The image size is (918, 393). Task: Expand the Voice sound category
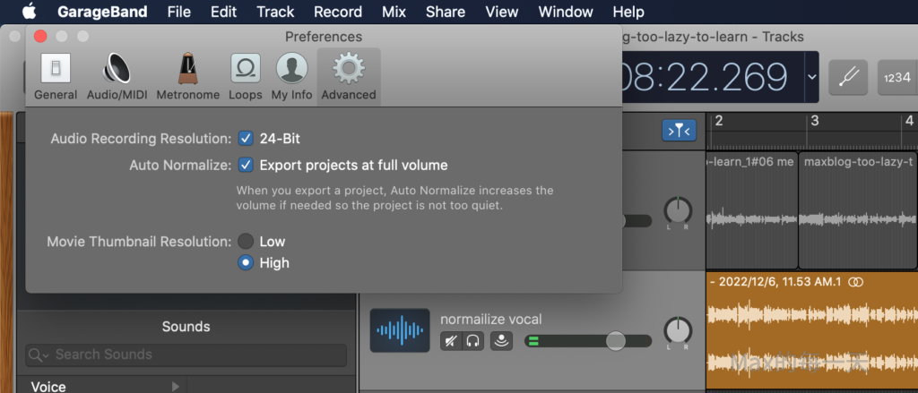click(x=175, y=386)
